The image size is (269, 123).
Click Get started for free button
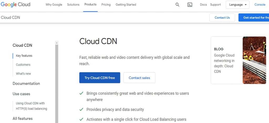pyautogui.click(x=254, y=18)
